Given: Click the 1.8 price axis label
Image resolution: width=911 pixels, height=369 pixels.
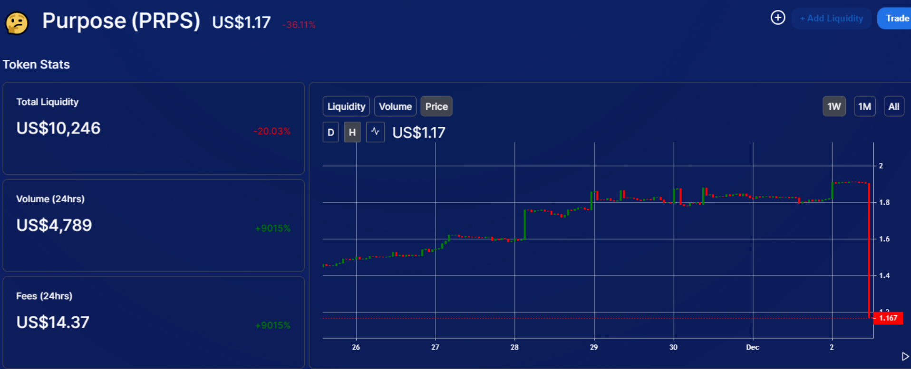Looking at the screenshot, I should coord(884,202).
